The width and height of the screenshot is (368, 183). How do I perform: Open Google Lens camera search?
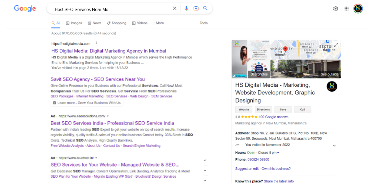pos(196,8)
